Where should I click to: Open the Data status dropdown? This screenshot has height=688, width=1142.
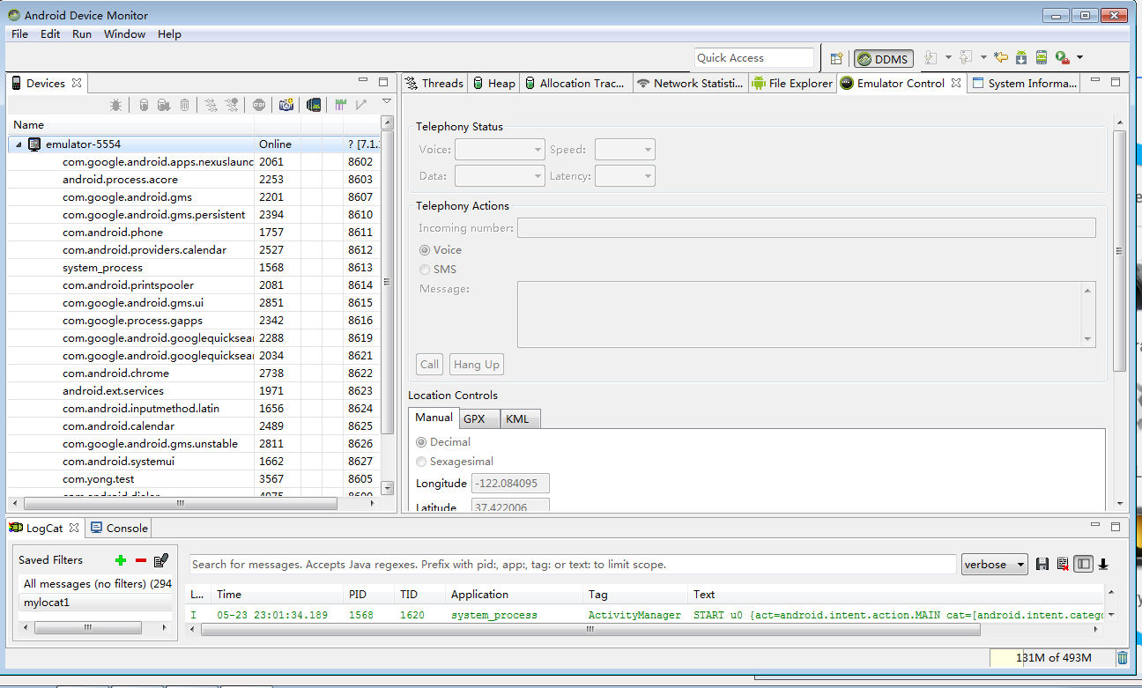pyautogui.click(x=500, y=176)
